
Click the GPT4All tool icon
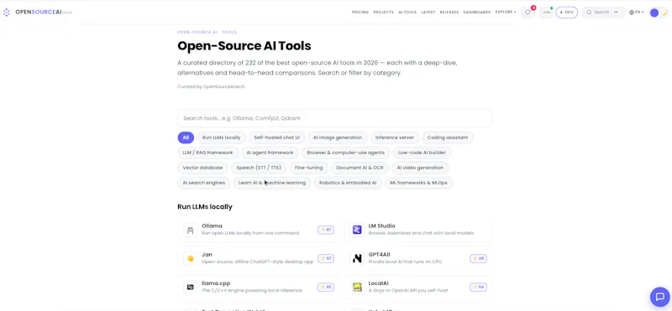[357, 258]
